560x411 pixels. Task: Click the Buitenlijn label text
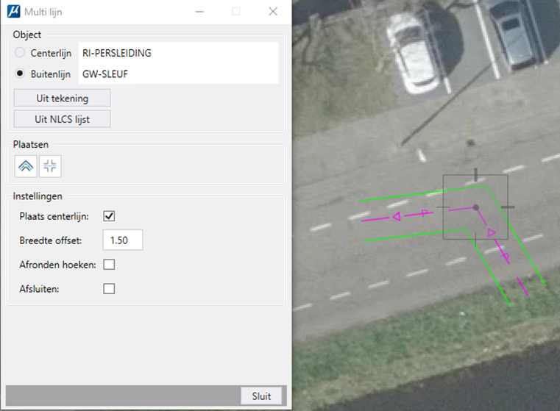pos(50,74)
